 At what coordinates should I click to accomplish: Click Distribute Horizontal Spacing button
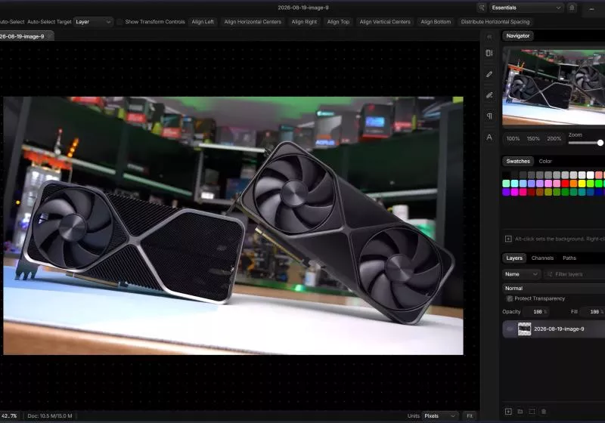pos(495,22)
